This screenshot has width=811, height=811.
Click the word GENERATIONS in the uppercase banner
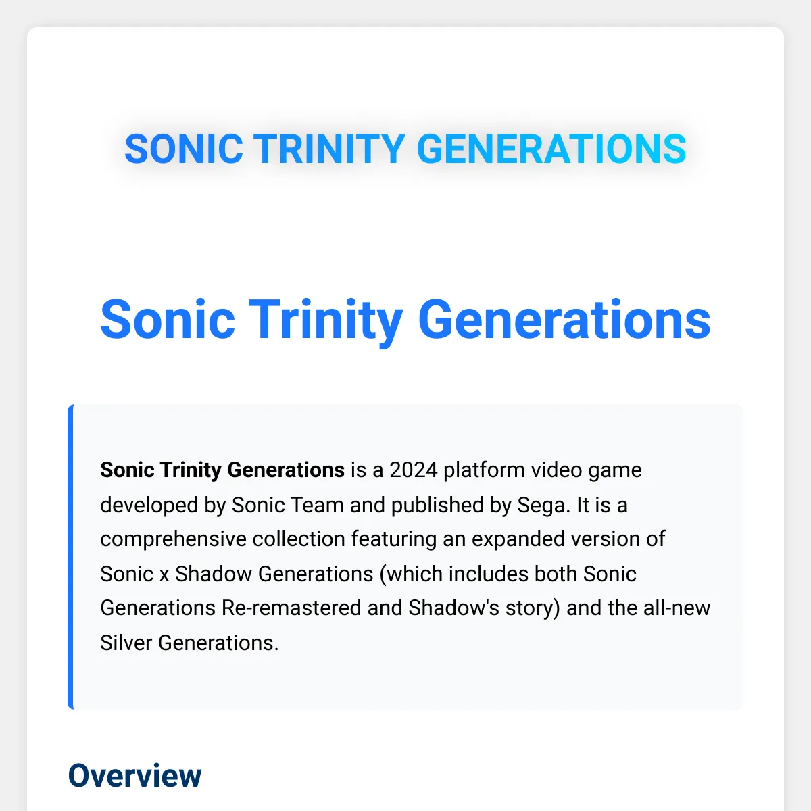551,149
